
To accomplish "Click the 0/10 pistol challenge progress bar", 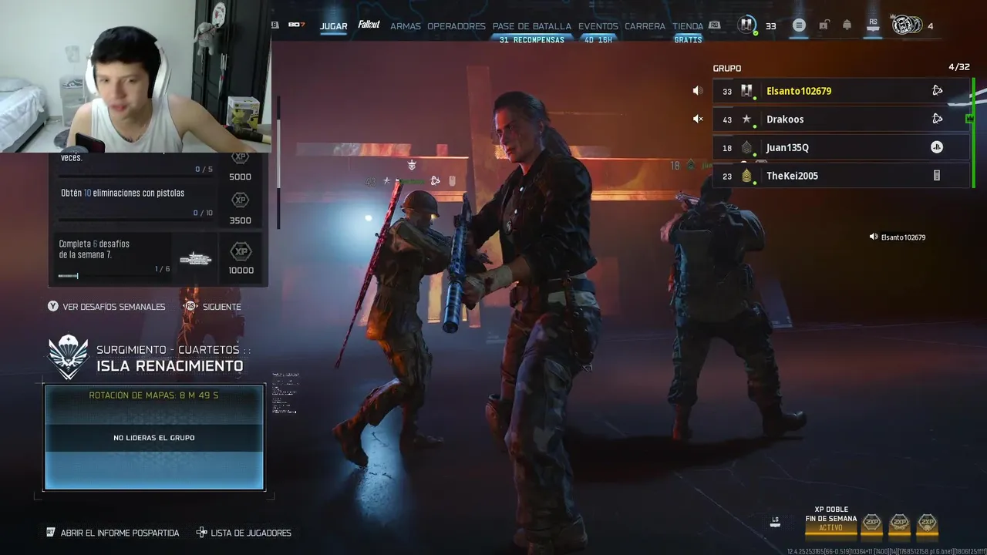I will (x=136, y=219).
